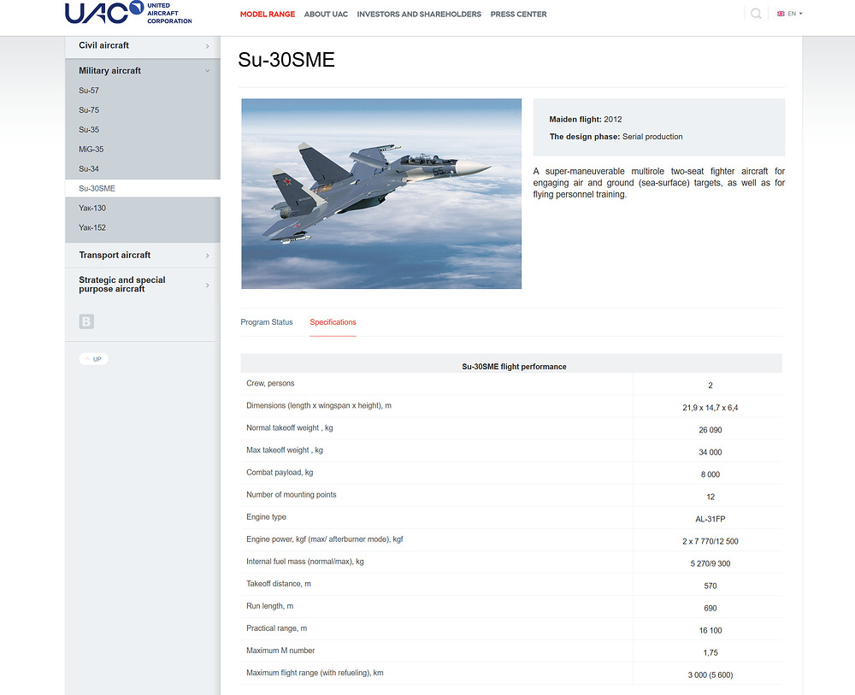Go to the Su-75 page
This screenshot has width=855, height=695.
tap(89, 110)
